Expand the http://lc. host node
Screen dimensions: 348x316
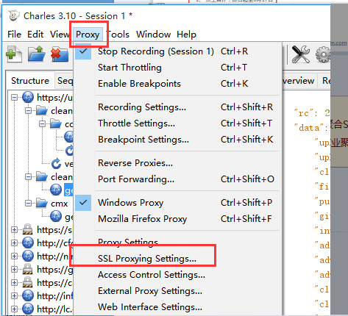click(x=15, y=309)
